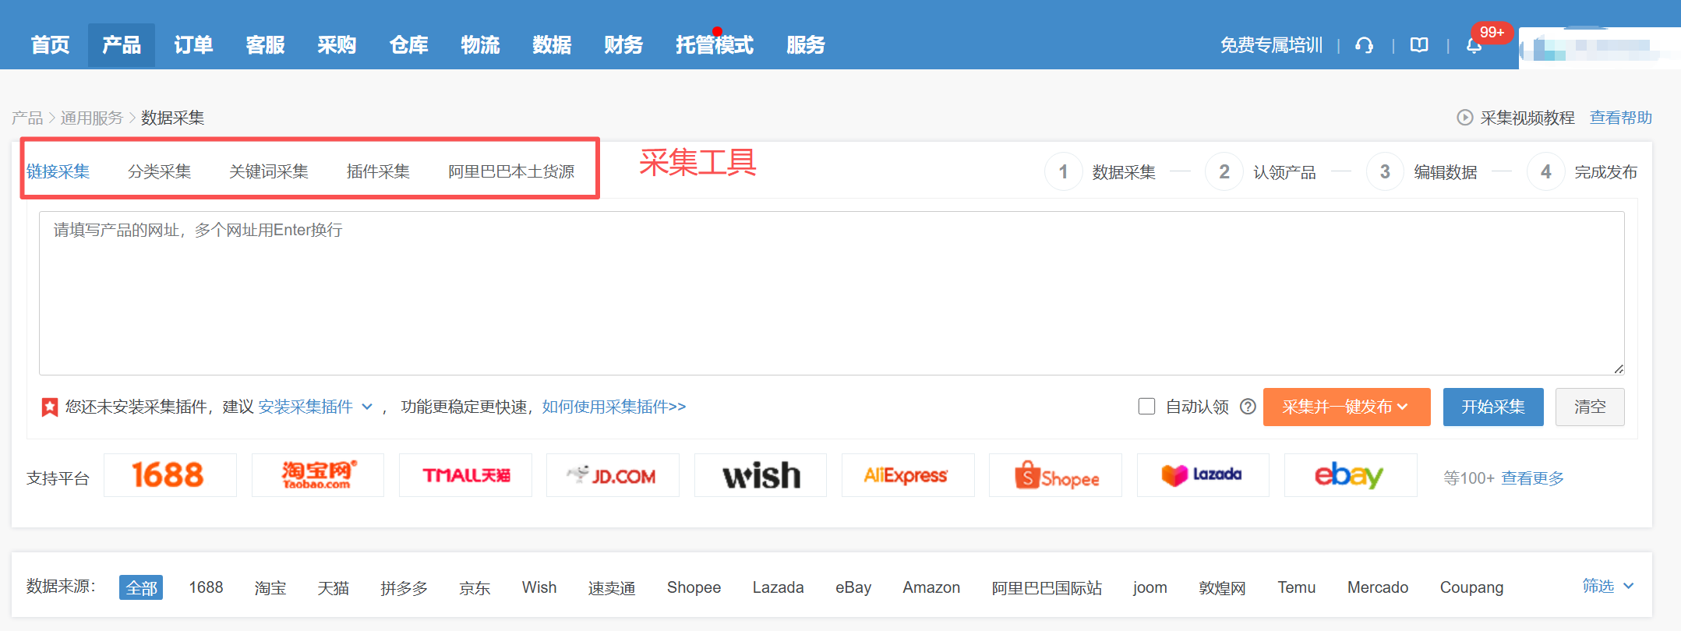The height and width of the screenshot is (631, 1681).
Task: Click the 清空 button
Action: [1590, 407]
